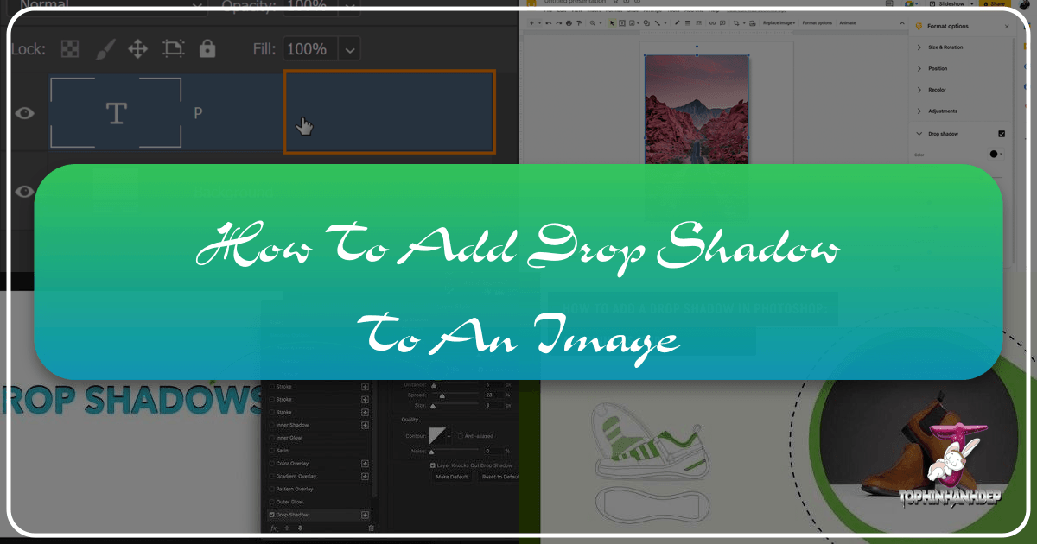Select the text box tool in Slides toolbar
The width and height of the screenshot is (1037, 544).
pos(622,23)
